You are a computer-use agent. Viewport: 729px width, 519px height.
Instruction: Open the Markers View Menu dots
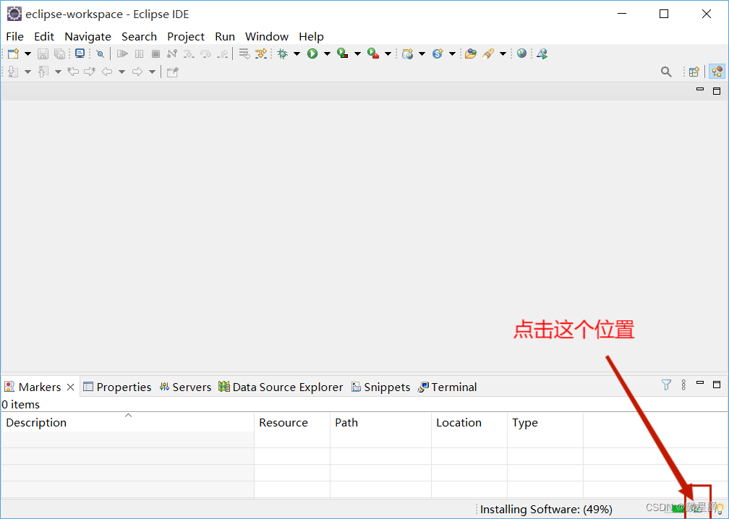pyautogui.click(x=683, y=385)
